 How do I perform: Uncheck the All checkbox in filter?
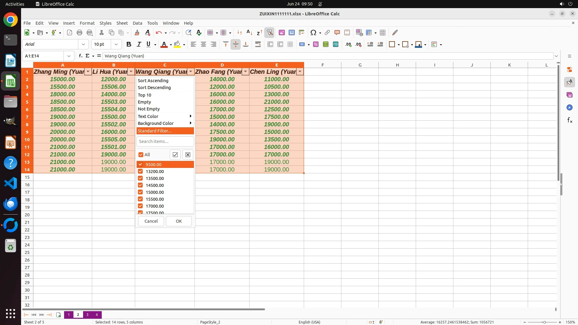coord(141,155)
